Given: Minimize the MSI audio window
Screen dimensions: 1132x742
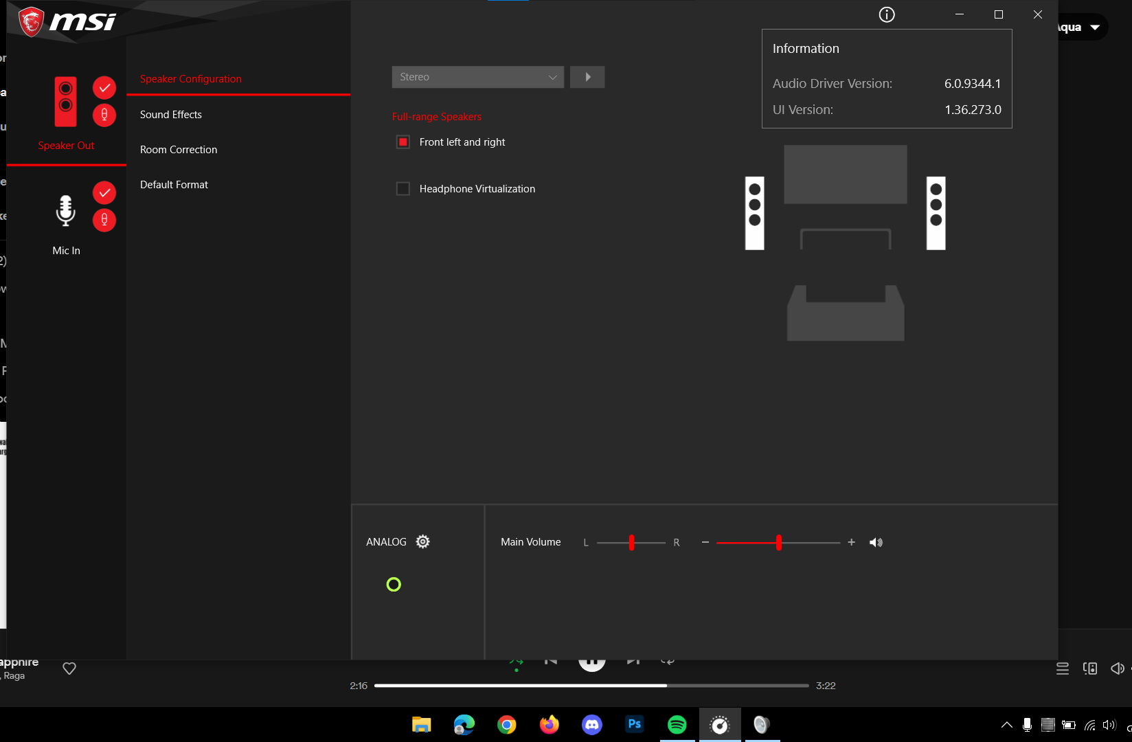Looking at the screenshot, I should pos(960,14).
